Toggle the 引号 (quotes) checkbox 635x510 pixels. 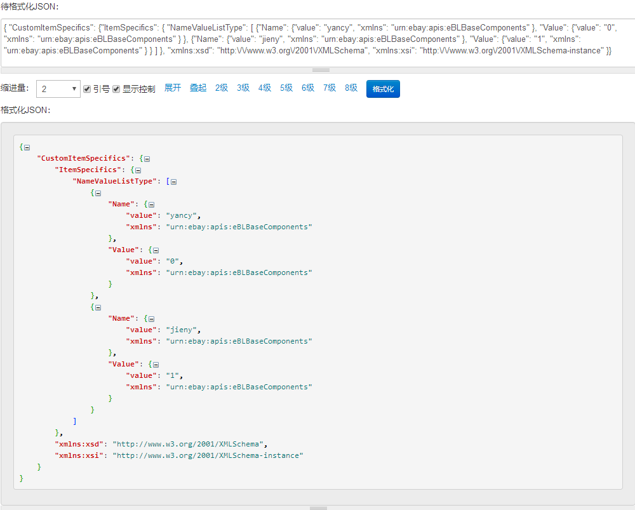point(87,89)
